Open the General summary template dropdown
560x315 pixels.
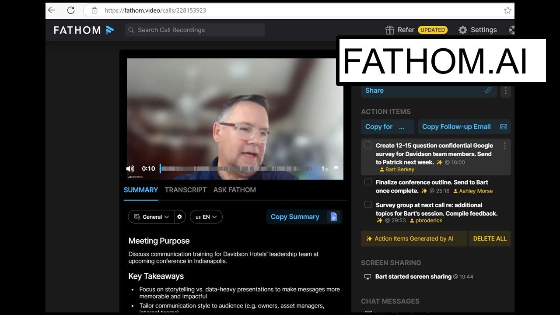click(x=151, y=217)
